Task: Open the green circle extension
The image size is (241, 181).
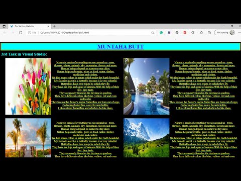Action: (161, 33)
